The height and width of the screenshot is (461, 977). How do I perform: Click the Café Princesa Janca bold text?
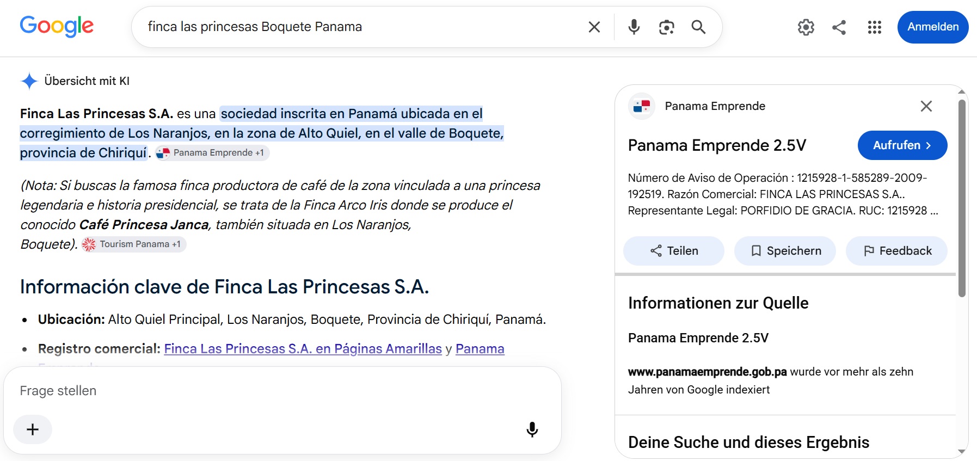(x=144, y=225)
